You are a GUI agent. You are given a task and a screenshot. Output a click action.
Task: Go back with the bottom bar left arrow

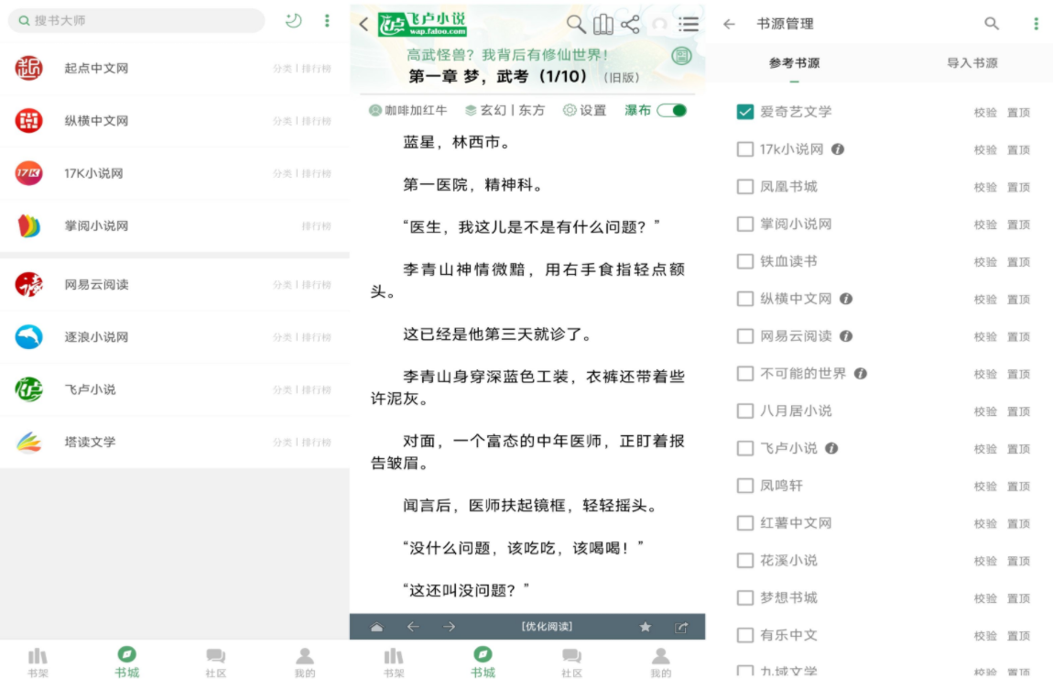tap(413, 628)
